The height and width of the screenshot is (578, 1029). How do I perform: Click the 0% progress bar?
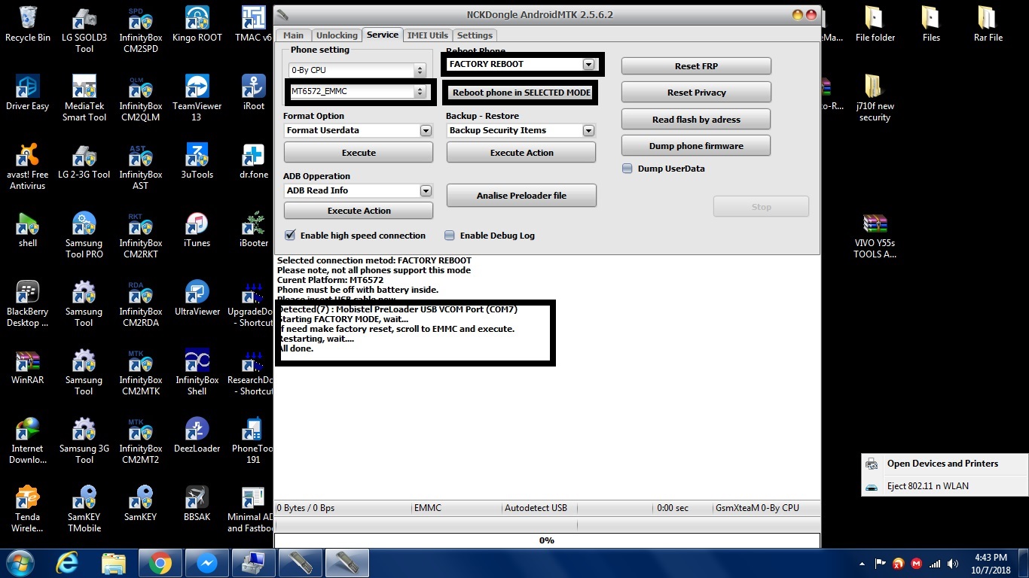[x=547, y=540]
